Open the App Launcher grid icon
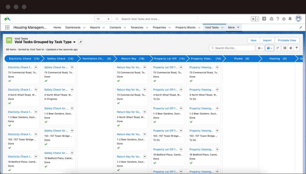Screen dimensions: 306x174 coord(7,27)
